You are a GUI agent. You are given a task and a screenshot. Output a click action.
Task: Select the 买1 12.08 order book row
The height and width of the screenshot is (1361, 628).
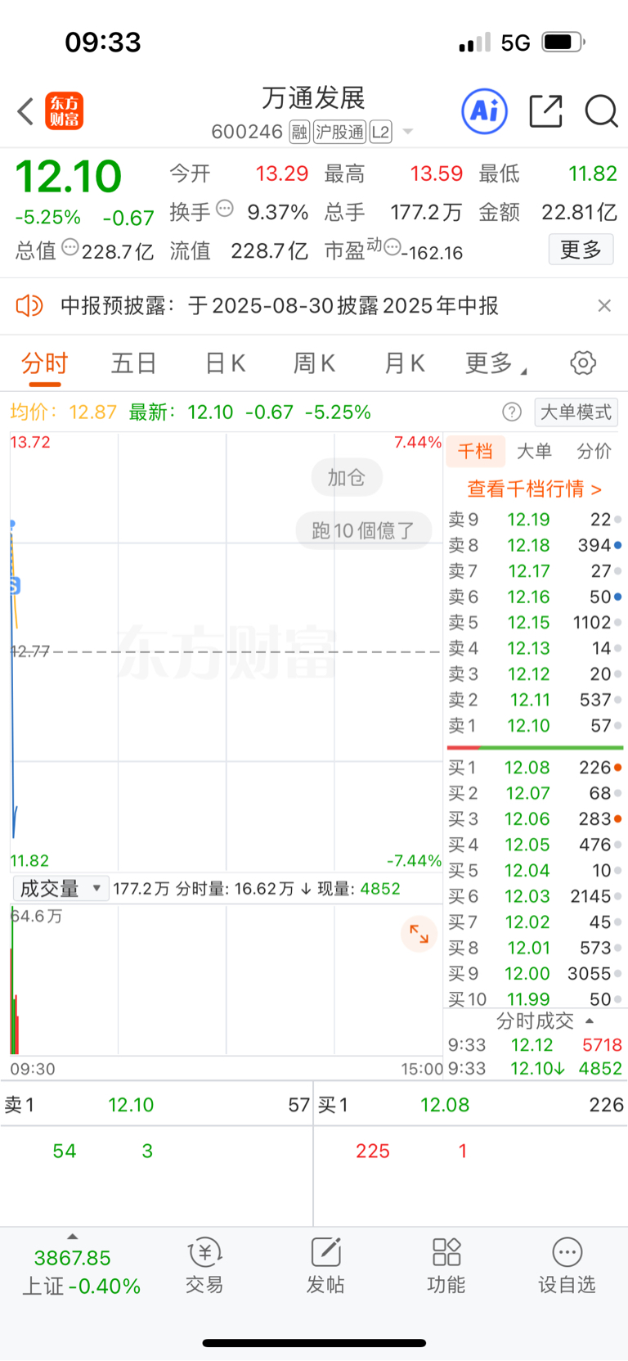pyautogui.click(x=535, y=768)
